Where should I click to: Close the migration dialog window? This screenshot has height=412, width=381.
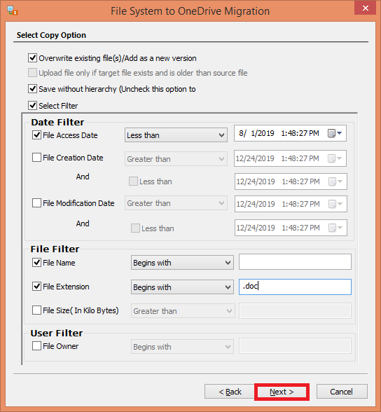point(365,8)
